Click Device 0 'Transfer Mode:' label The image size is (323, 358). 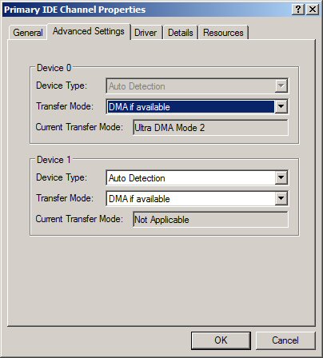pyautogui.click(x=65, y=106)
